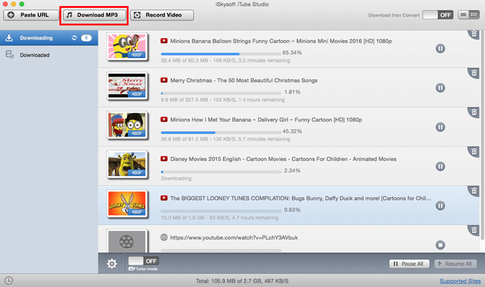Delete the Merry Christmas download item
Screen dimensions: 485x287
pyautogui.click(x=474, y=73)
